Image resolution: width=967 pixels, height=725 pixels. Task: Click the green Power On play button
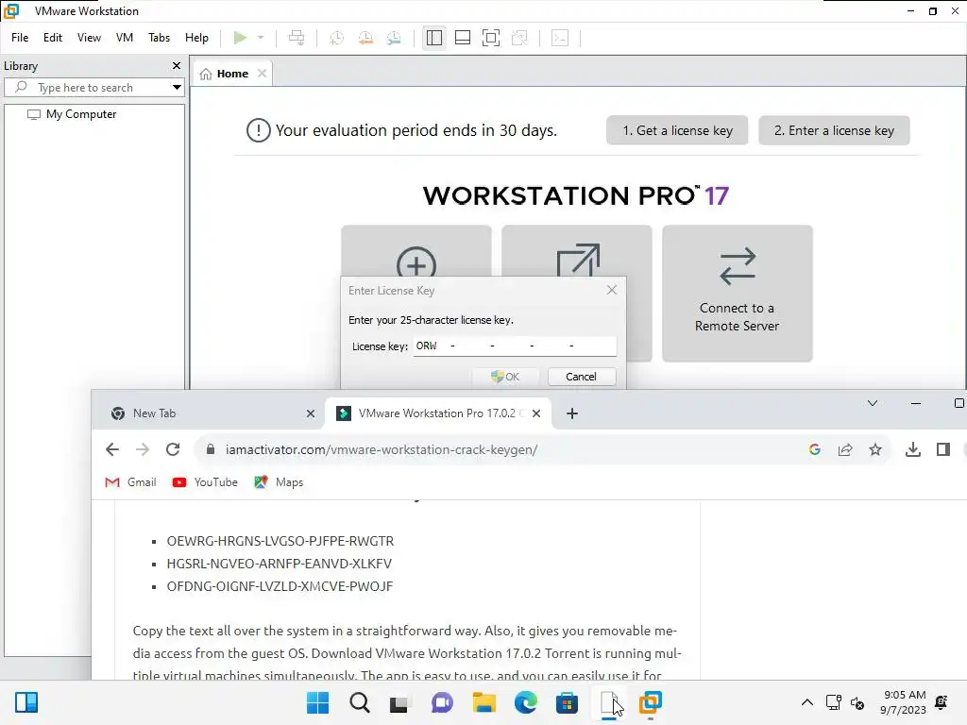click(x=241, y=38)
